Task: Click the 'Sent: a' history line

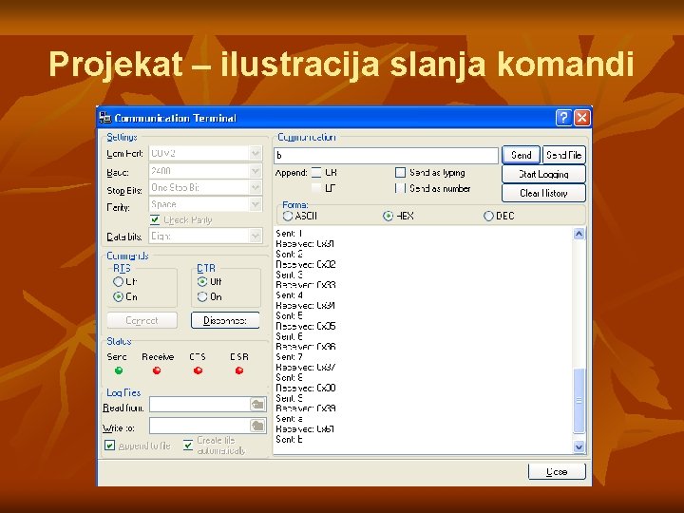Action: 289,419
